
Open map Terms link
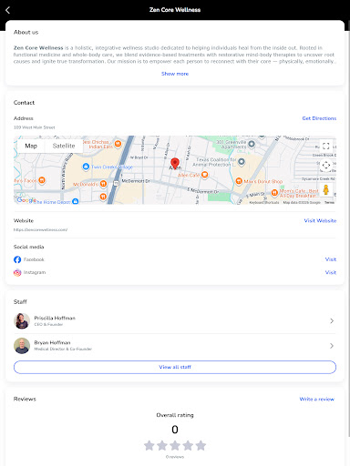point(329,202)
